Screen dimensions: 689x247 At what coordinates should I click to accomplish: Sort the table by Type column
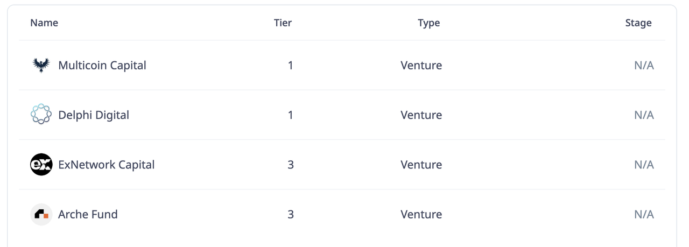pyautogui.click(x=428, y=23)
